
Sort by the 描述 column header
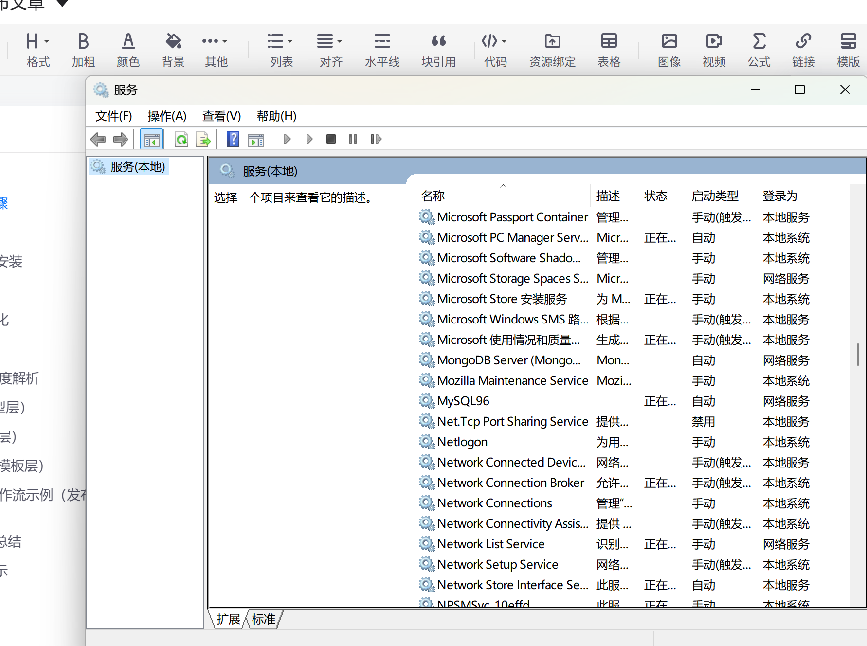point(613,196)
